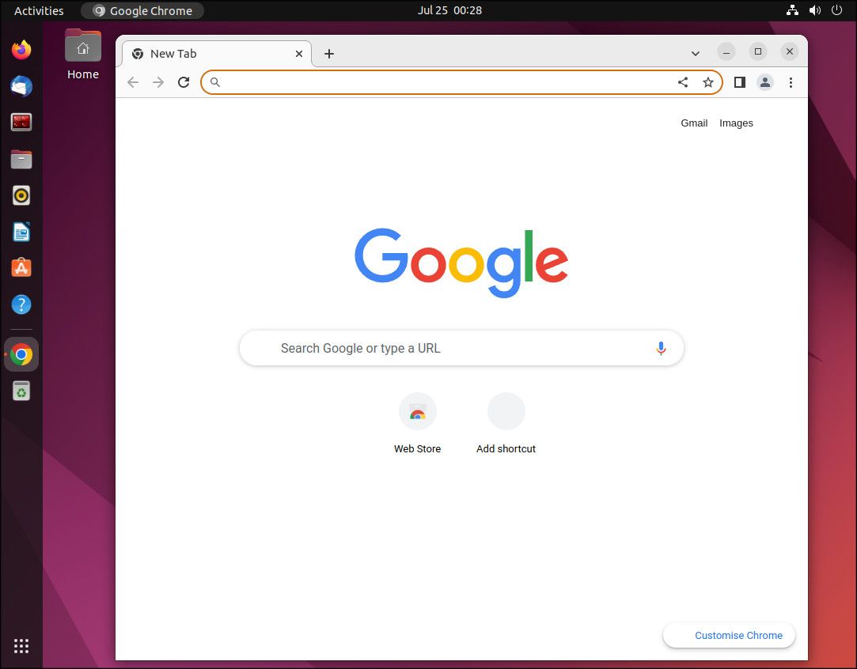Image resolution: width=857 pixels, height=669 pixels.
Task: Show Applications grid in the dock
Action: [x=21, y=646]
